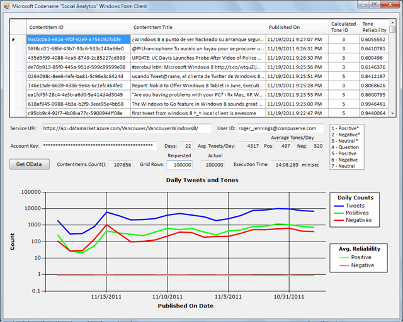Maximize the Social Analytics window

(374, 4)
